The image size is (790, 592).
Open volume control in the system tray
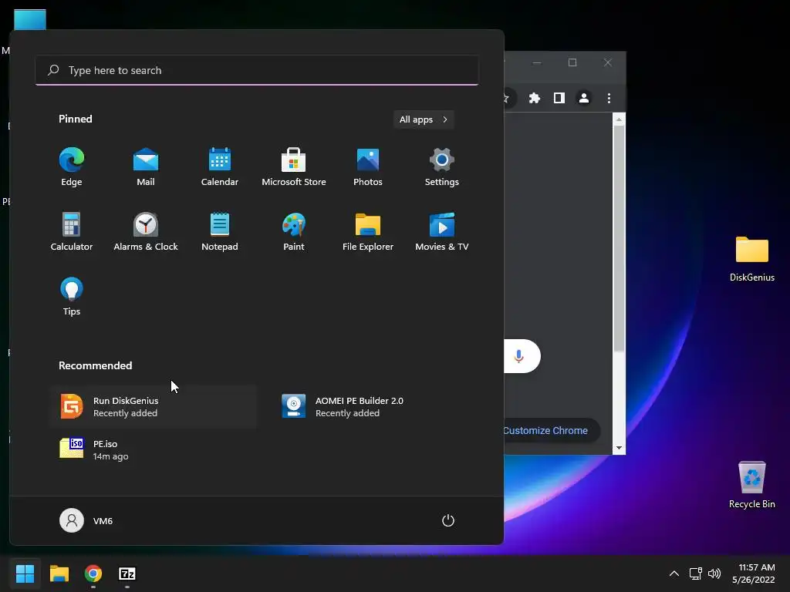pyautogui.click(x=714, y=573)
